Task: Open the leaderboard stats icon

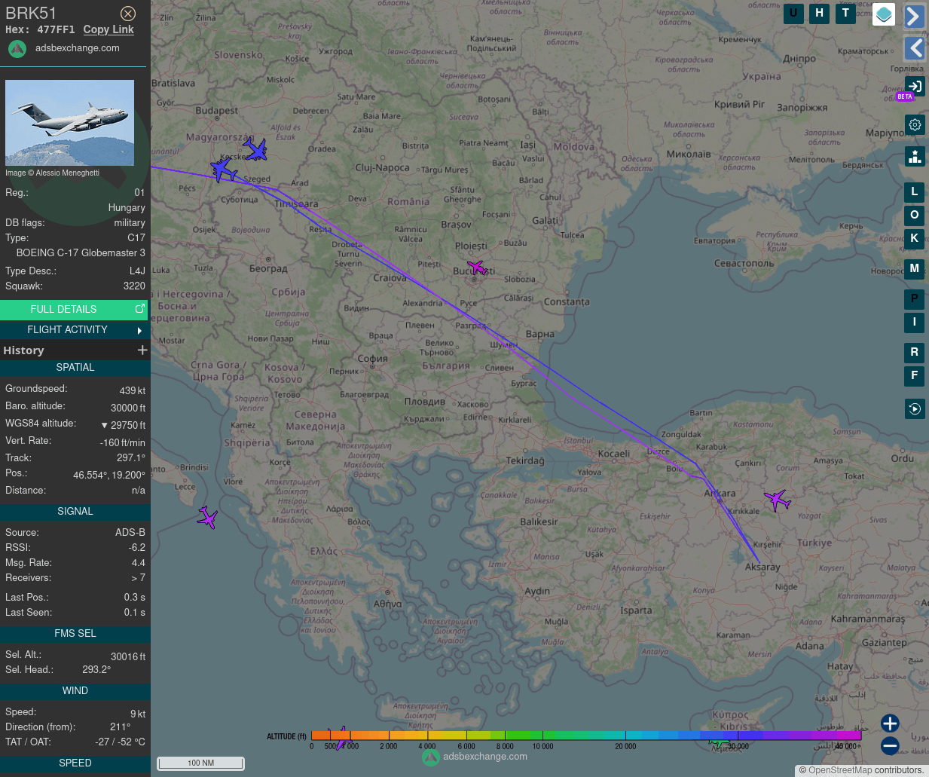Action: pos(915,156)
